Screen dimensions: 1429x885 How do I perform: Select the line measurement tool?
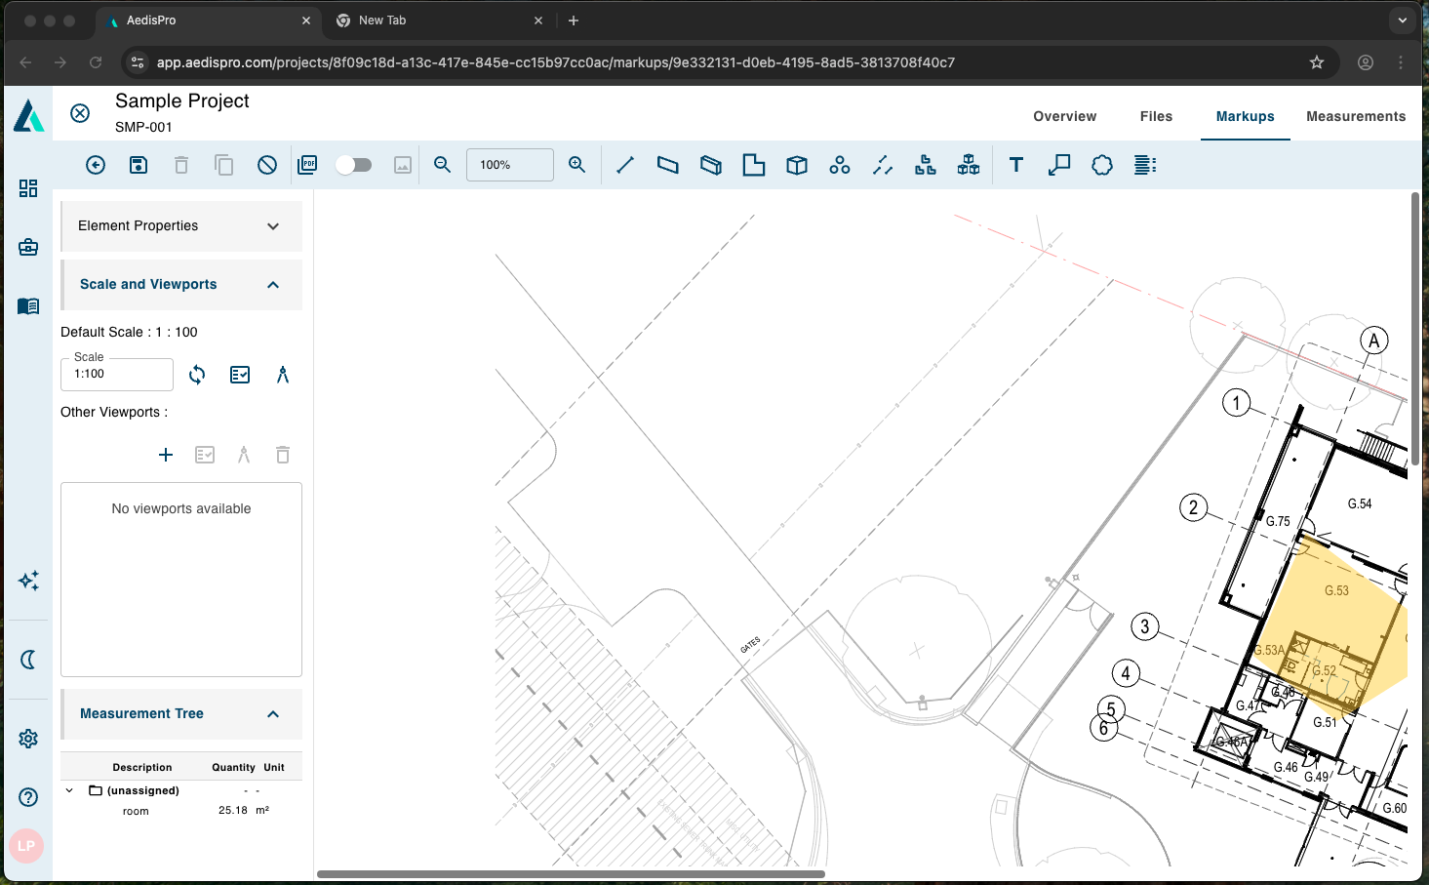625,165
